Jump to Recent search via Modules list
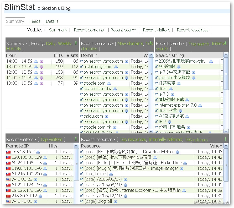Viewport: 234px width, 208px height. point(123,30)
